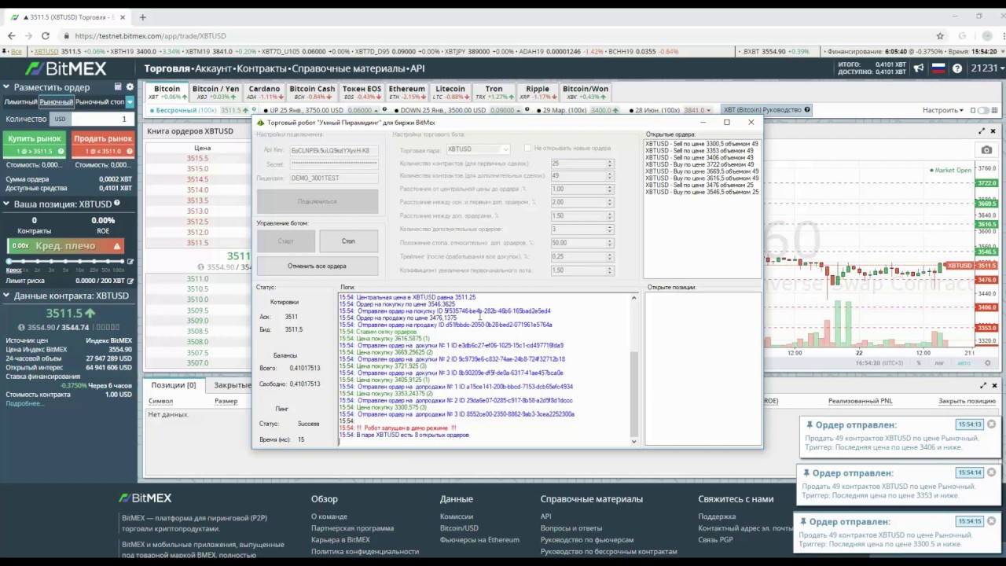
Task: Adjust primary contracts count 25 stepper
Action: [610, 163]
